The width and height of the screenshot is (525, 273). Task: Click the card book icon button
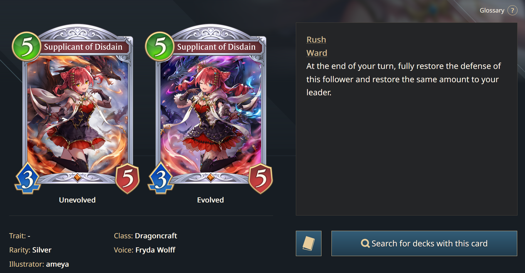[x=309, y=243]
